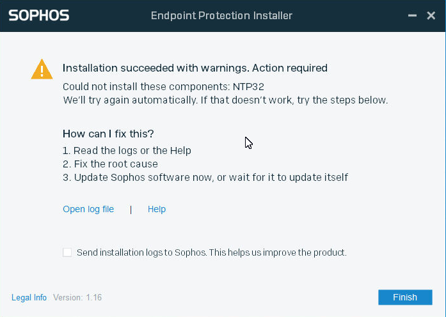The height and width of the screenshot is (317, 446).
Task: Click the Version 1.16 text
Action: (77, 297)
